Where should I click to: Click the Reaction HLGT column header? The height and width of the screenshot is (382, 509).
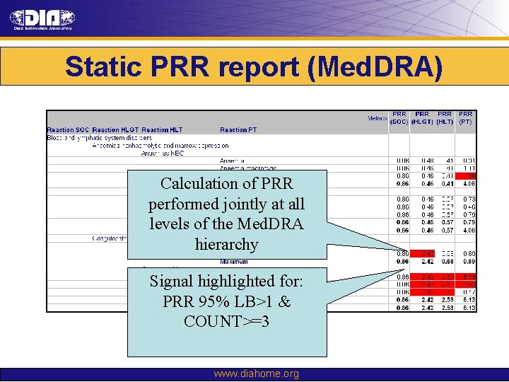(x=115, y=130)
